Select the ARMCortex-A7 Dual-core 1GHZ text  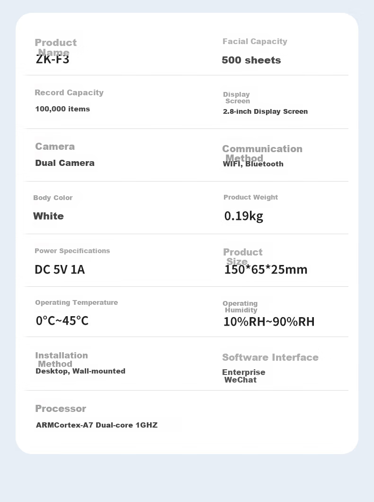pos(97,425)
